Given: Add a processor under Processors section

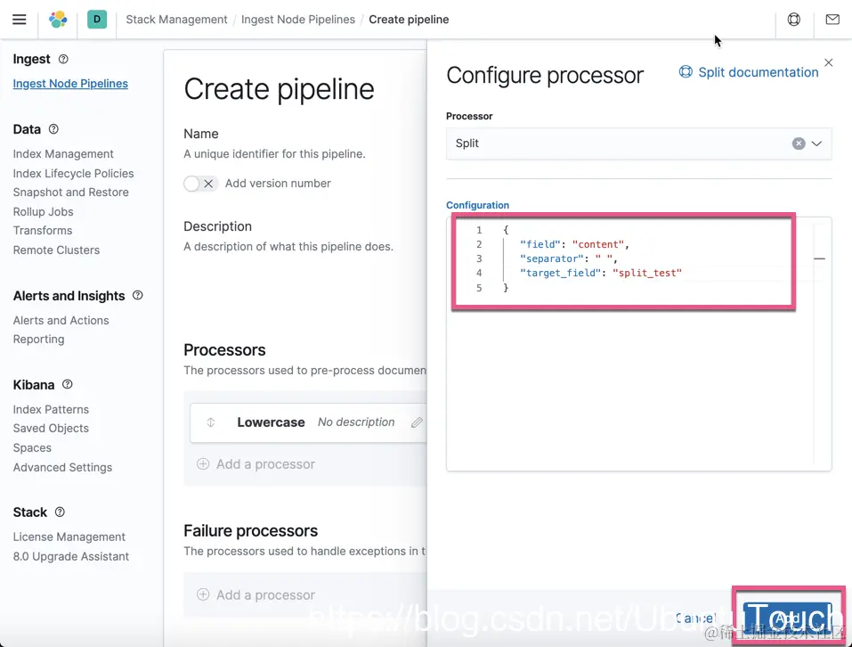Looking at the screenshot, I should 256,464.
